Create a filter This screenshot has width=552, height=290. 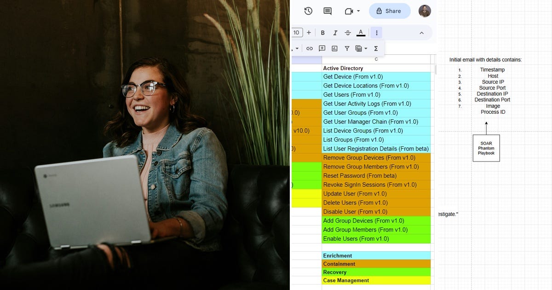coord(347,48)
